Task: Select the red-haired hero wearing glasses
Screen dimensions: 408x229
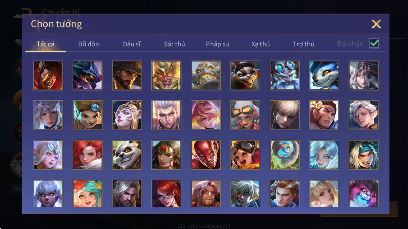Action: 166,193
